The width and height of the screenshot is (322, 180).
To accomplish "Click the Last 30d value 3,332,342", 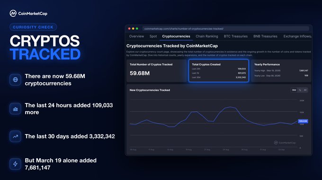I will pos(241,77).
